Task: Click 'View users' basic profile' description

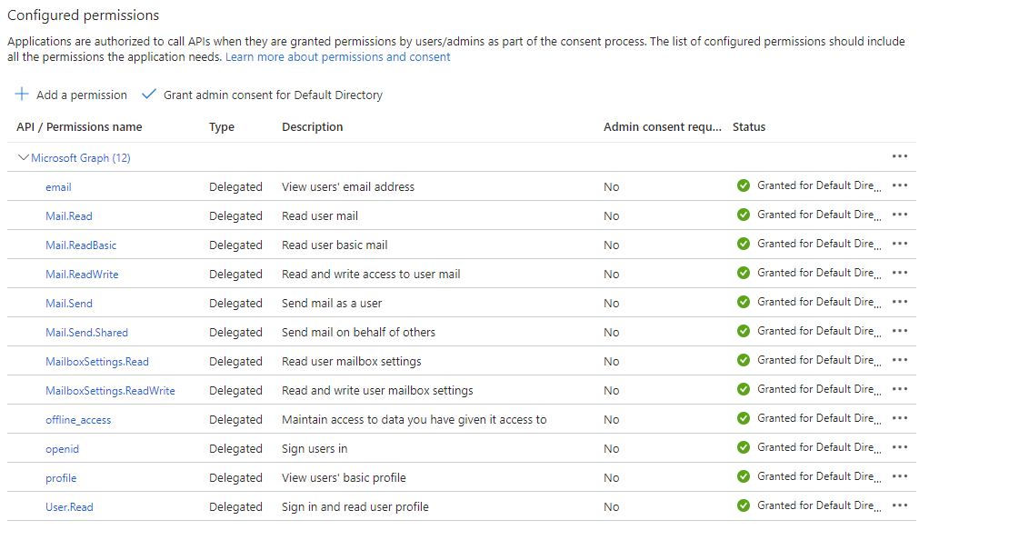Action: pyautogui.click(x=344, y=477)
